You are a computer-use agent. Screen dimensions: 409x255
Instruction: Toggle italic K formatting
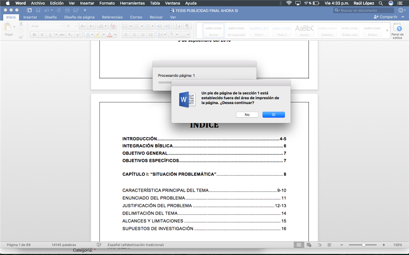click(x=42, y=35)
